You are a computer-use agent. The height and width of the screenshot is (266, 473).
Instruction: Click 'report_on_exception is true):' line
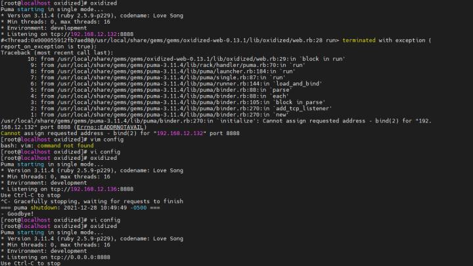[x=49, y=47]
